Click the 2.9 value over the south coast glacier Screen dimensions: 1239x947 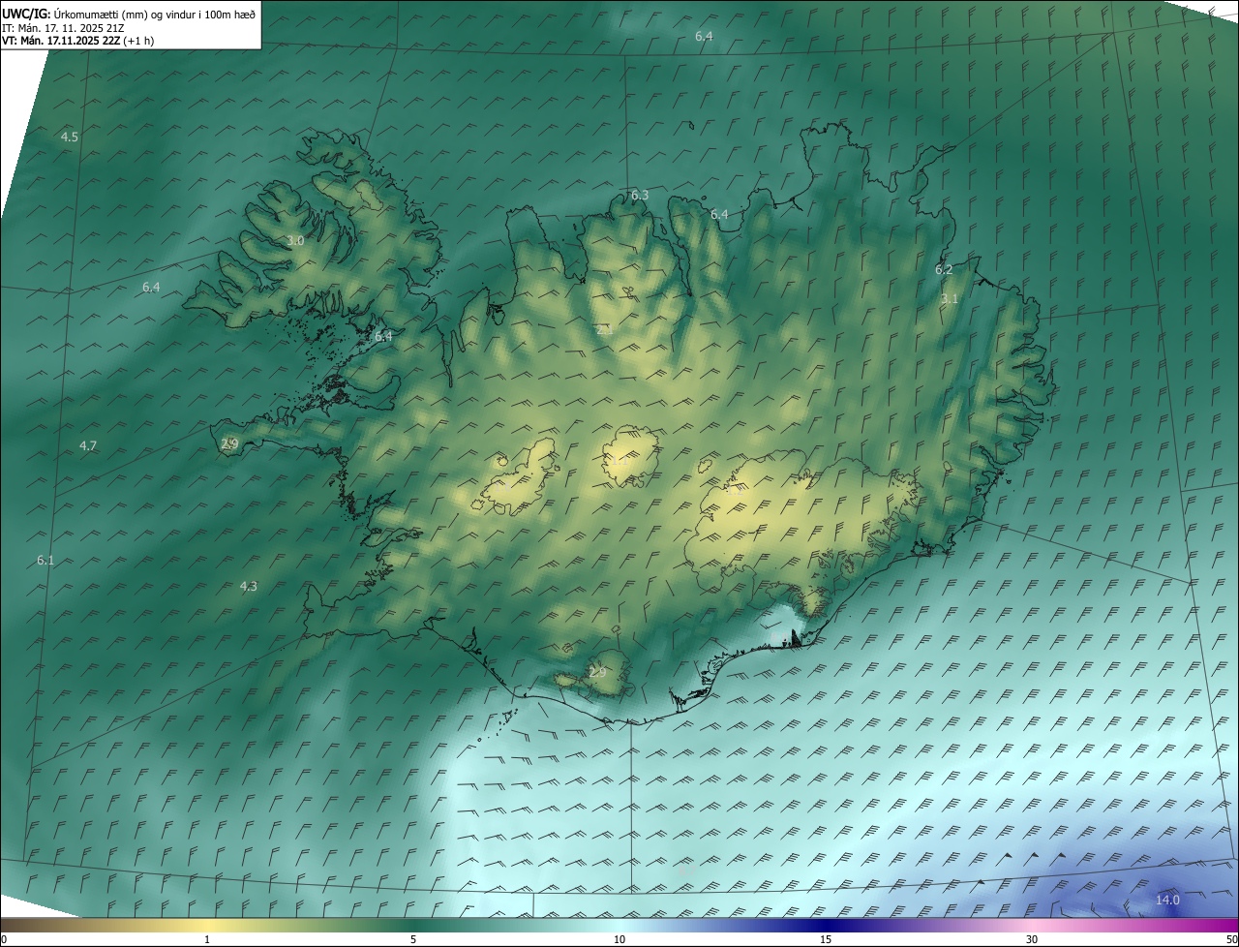[x=597, y=672]
